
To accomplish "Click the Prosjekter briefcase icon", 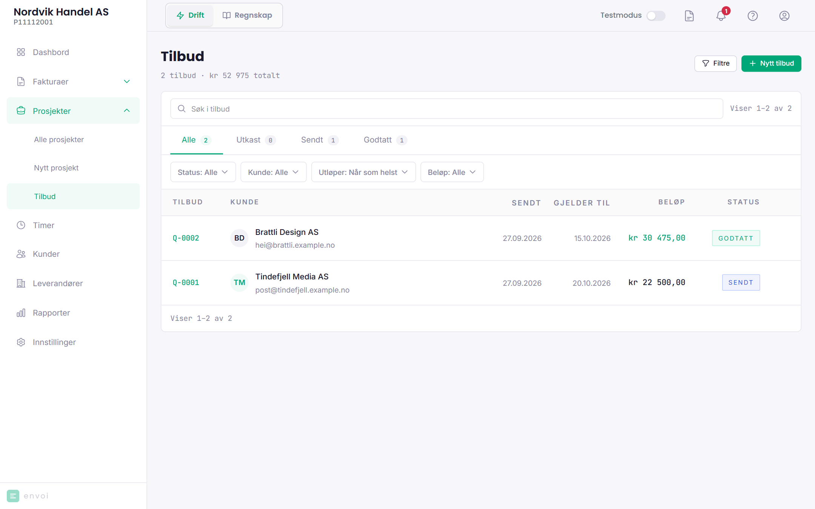I will pyautogui.click(x=21, y=111).
